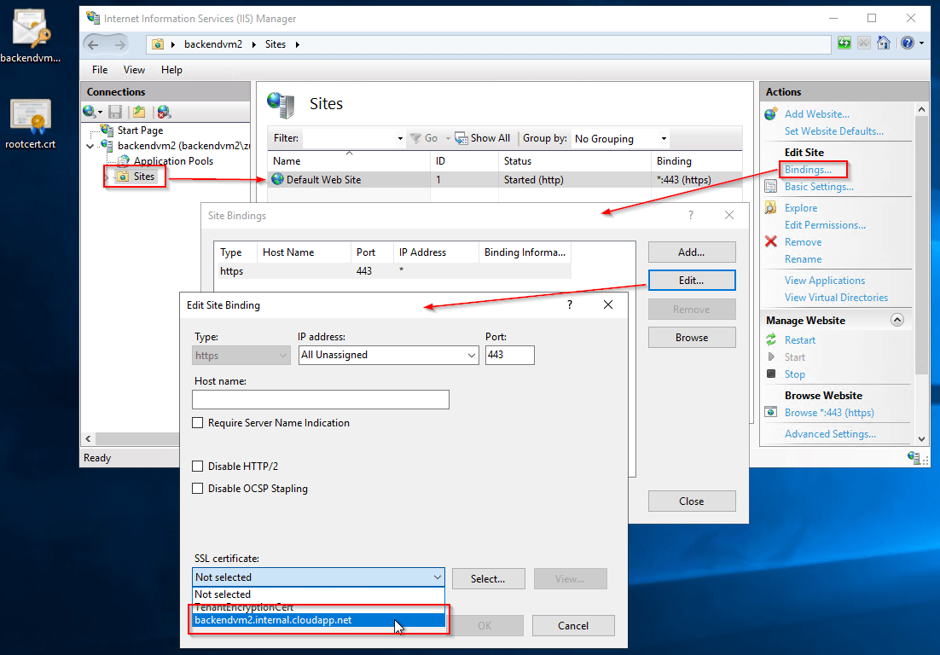Screen dimensions: 940x655
Task: Click the Set Website Defaults... link
Action: pyautogui.click(x=834, y=131)
